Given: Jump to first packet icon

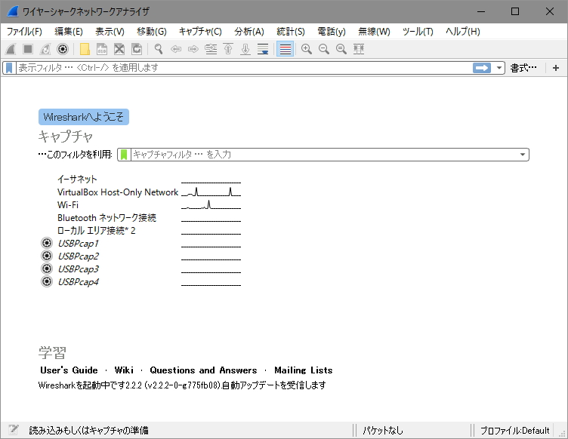Looking at the screenshot, I should tap(228, 49).
